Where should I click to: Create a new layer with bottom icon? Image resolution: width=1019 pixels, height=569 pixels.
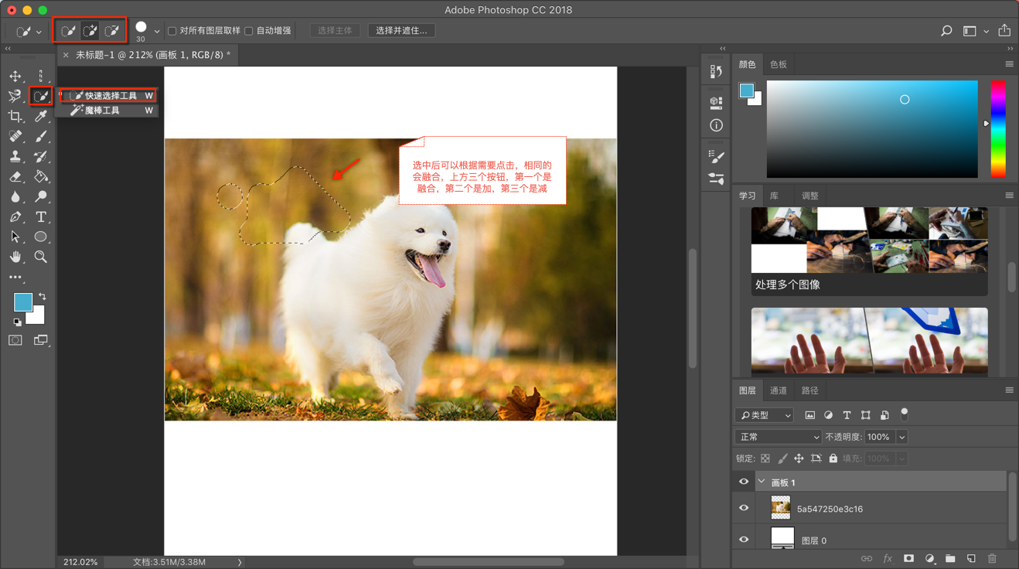coord(971,558)
